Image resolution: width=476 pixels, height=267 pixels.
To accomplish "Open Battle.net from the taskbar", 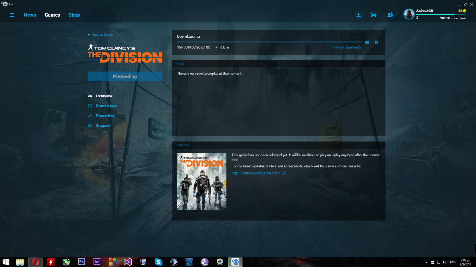I will tap(189, 262).
